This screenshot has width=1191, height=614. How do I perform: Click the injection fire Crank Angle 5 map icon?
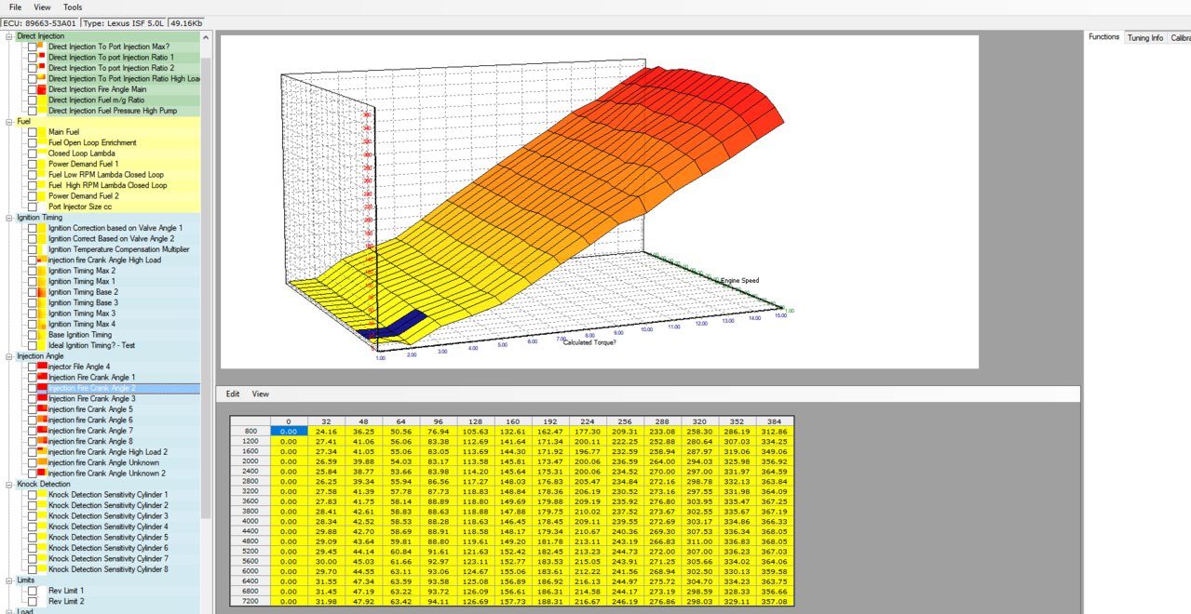pyautogui.click(x=43, y=409)
